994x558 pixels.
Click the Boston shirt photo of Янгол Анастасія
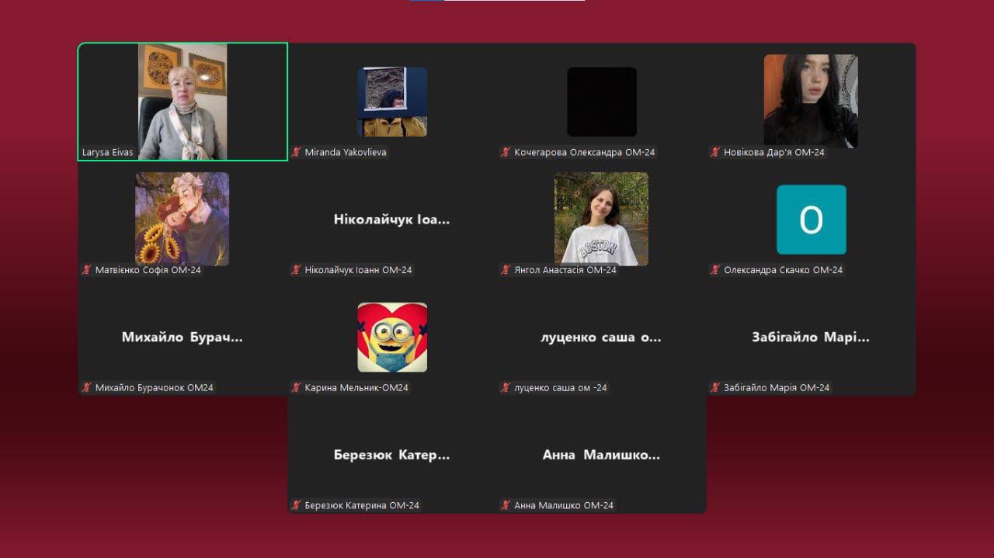coord(601,219)
